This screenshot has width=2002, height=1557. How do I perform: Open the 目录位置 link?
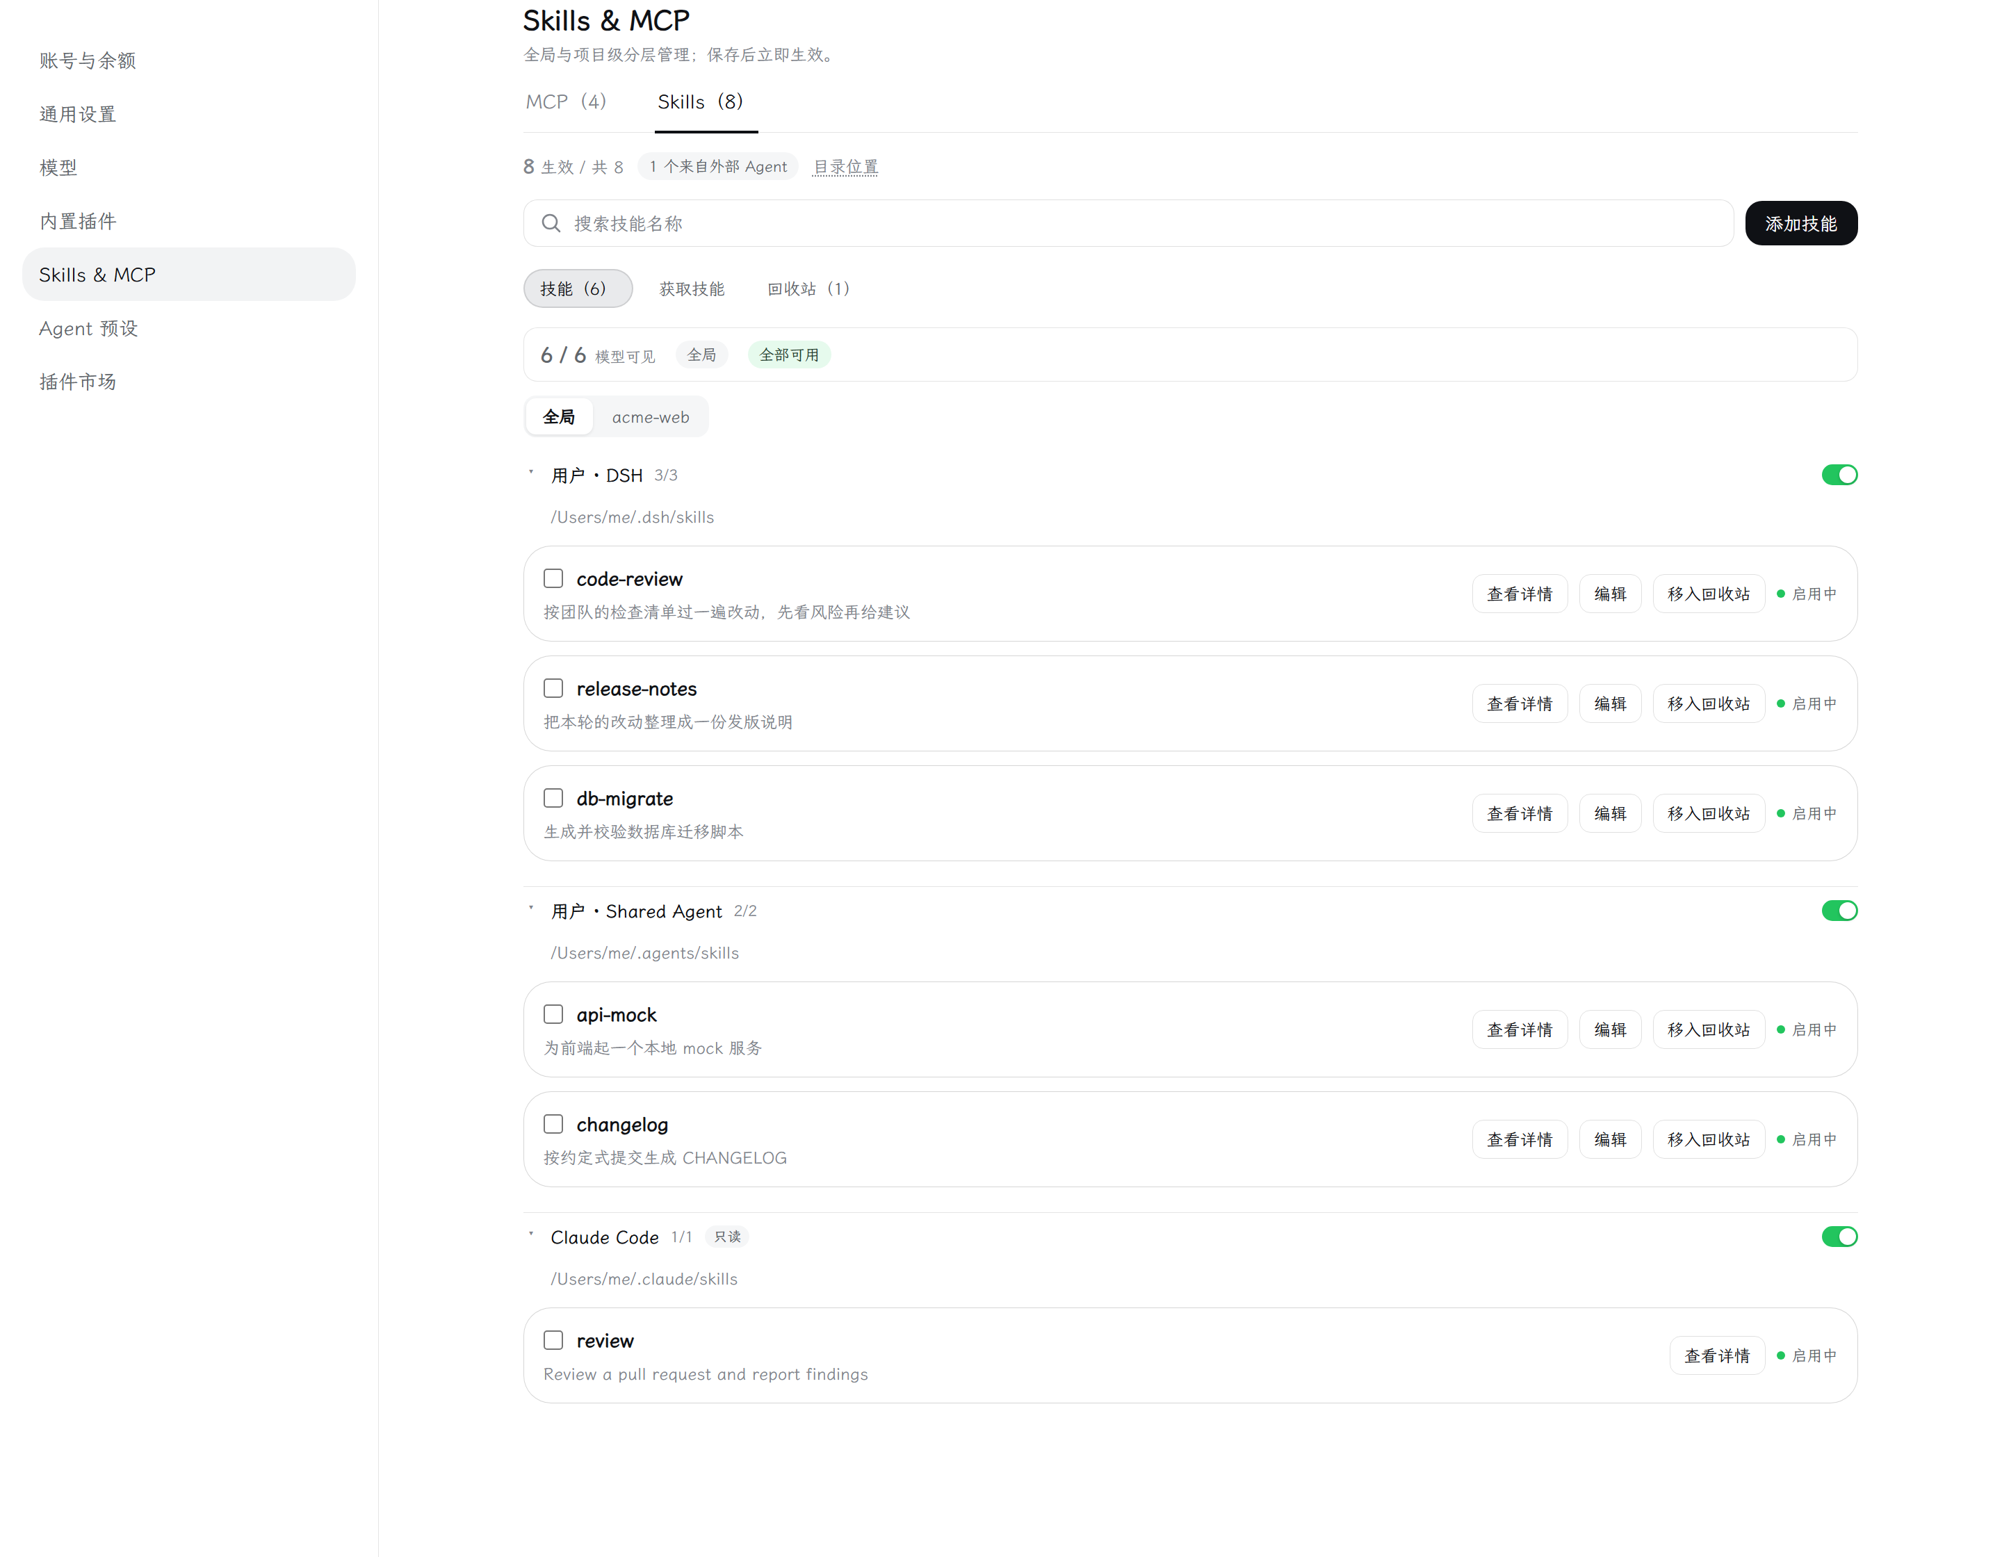pos(845,167)
